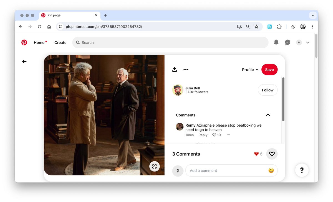This screenshot has height=202, width=333.
Task: Open Chrome's three-dot menu
Action: point(312,27)
